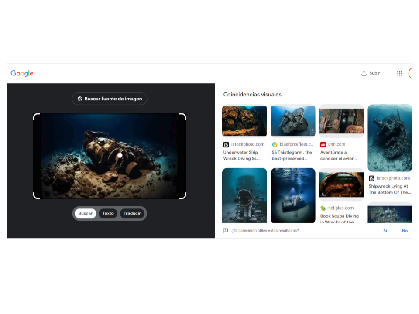Click the white focus dot on the image
The width and height of the screenshot is (419, 314).
(x=120, y=155)
